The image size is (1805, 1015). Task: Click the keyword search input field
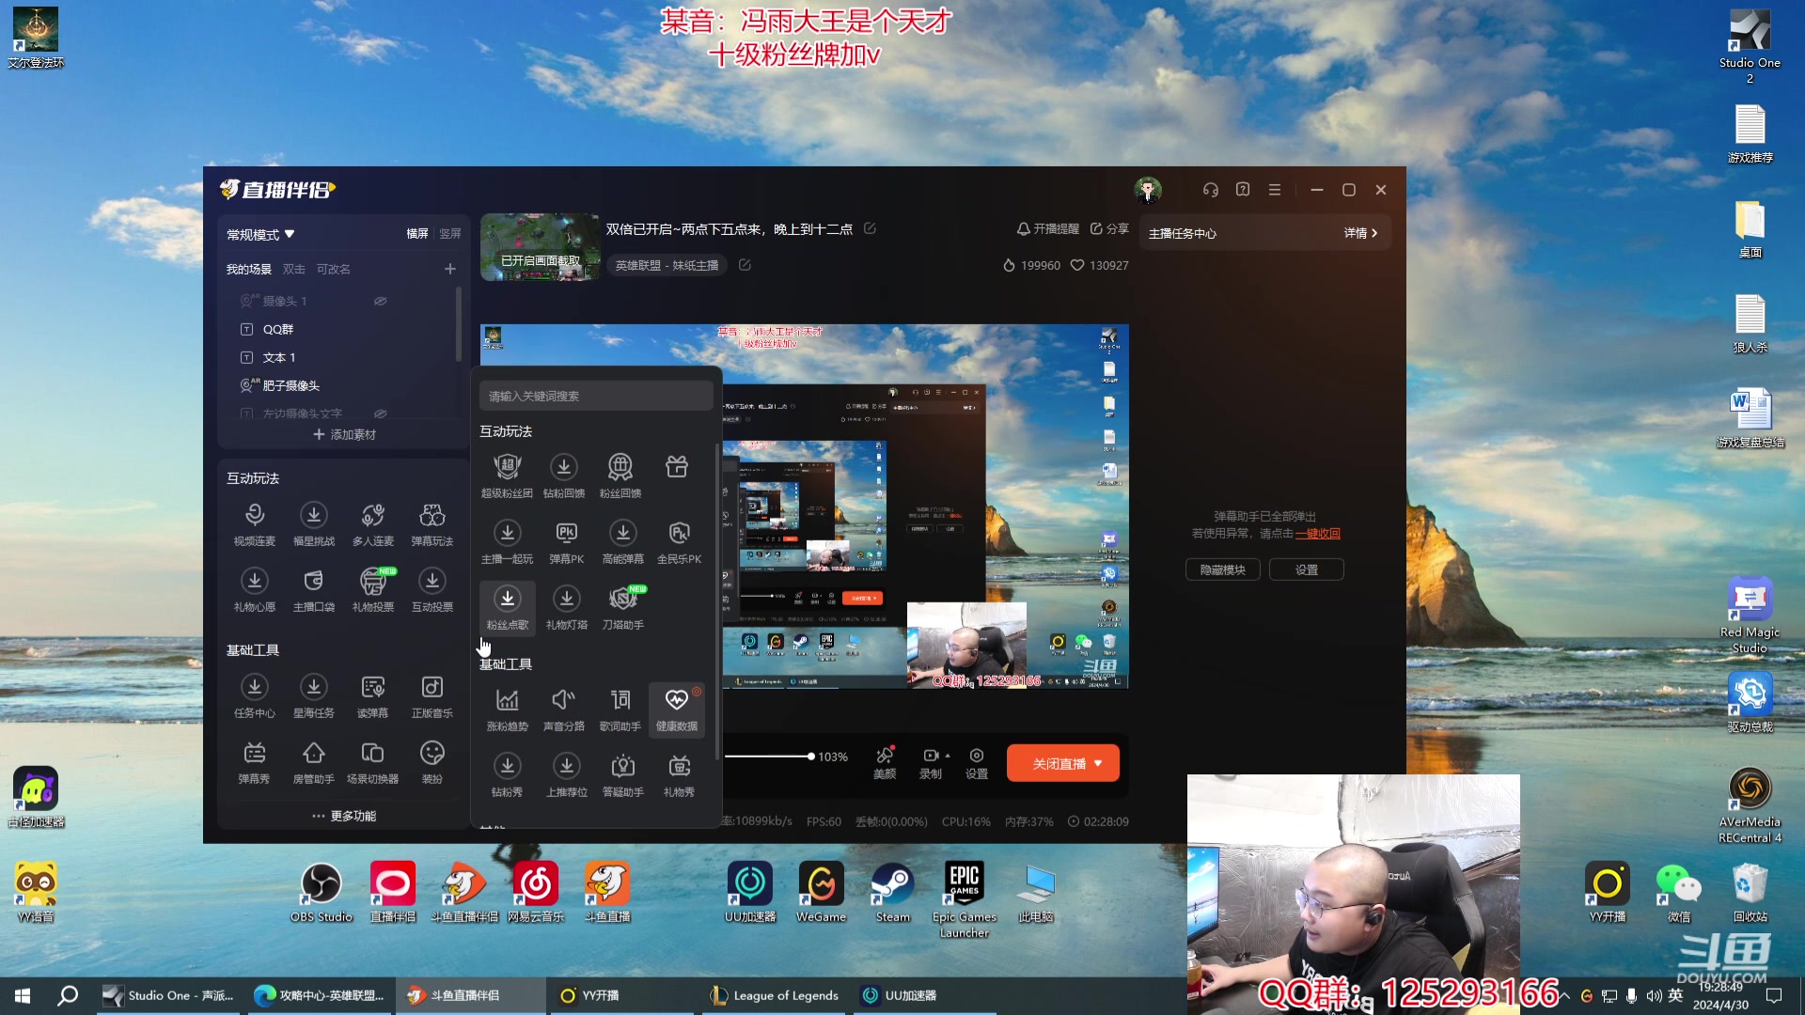point(596,395)
